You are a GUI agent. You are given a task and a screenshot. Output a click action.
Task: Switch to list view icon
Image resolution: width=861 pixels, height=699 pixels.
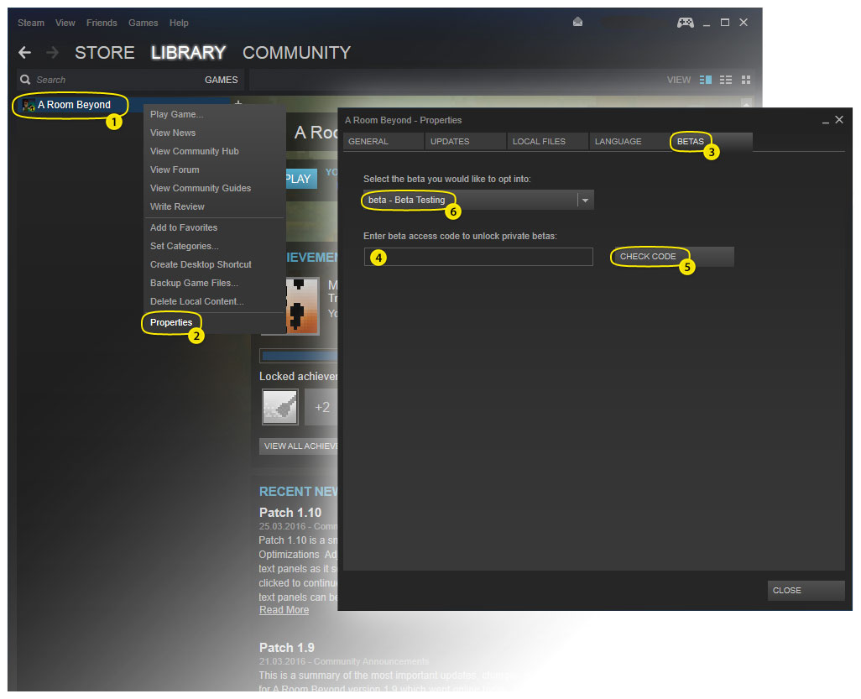[x=726, y=80]
